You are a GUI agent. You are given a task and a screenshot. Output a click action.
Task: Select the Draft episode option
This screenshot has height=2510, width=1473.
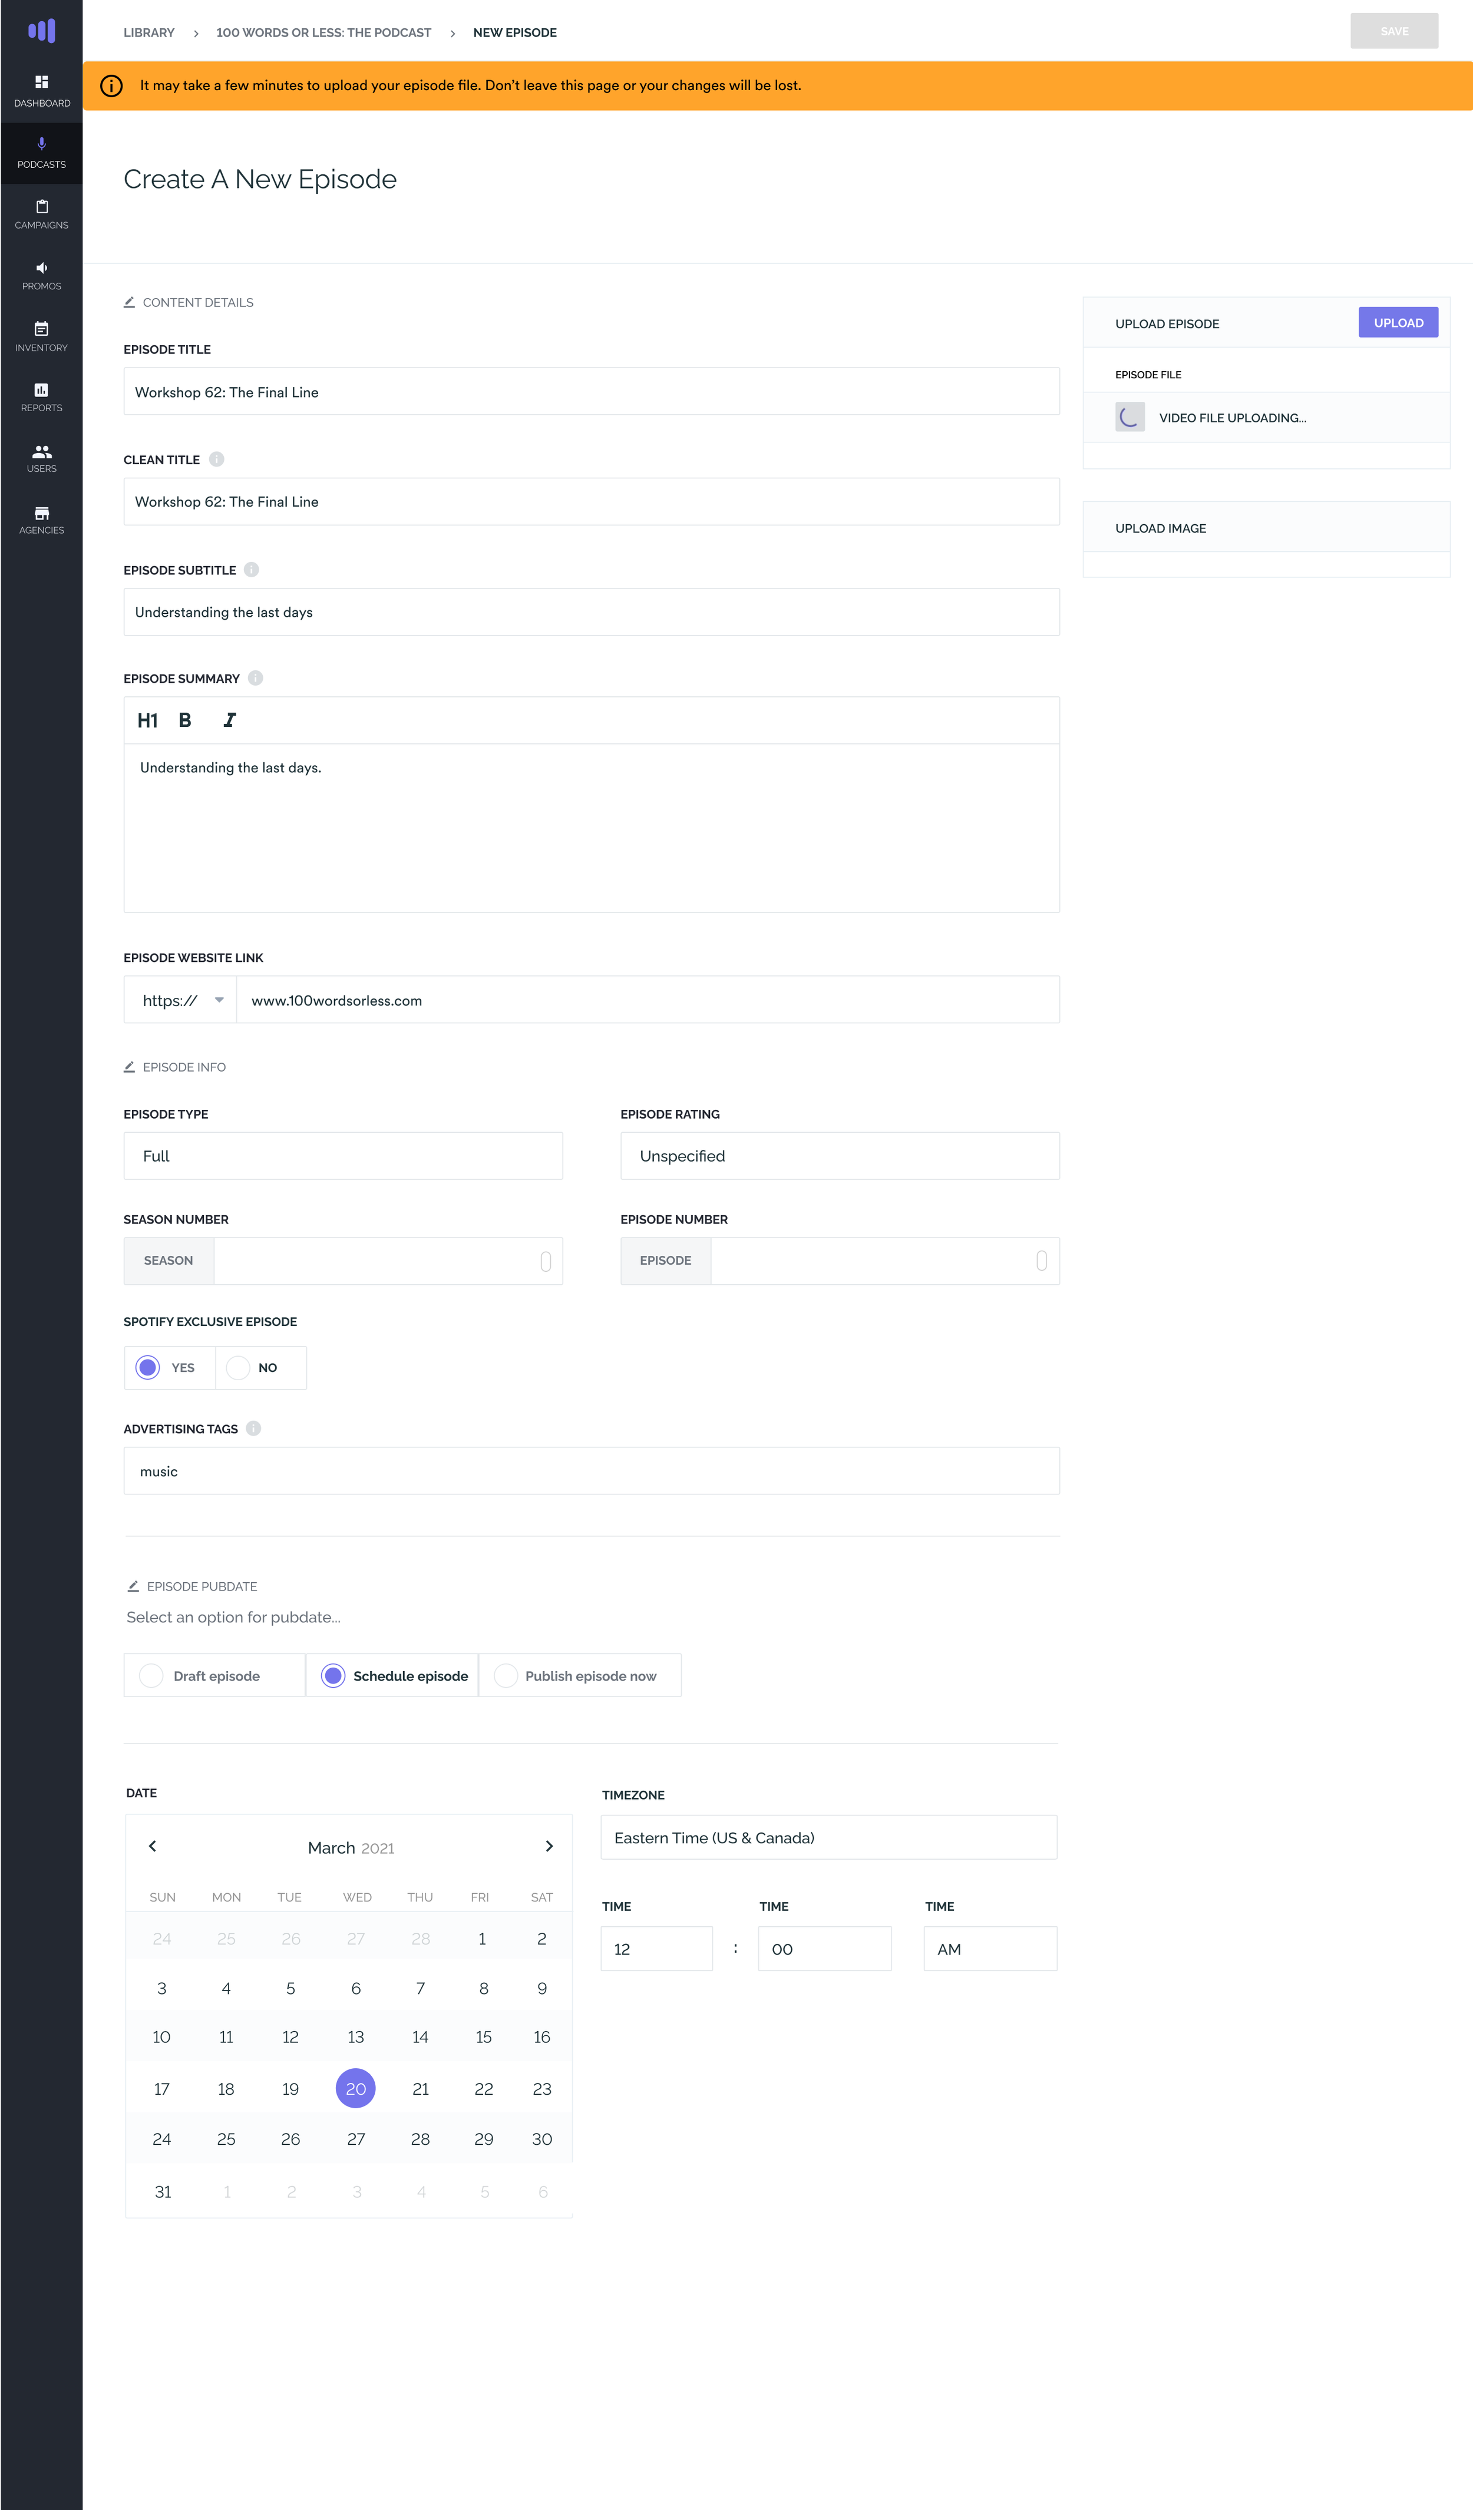point(151,1675)
